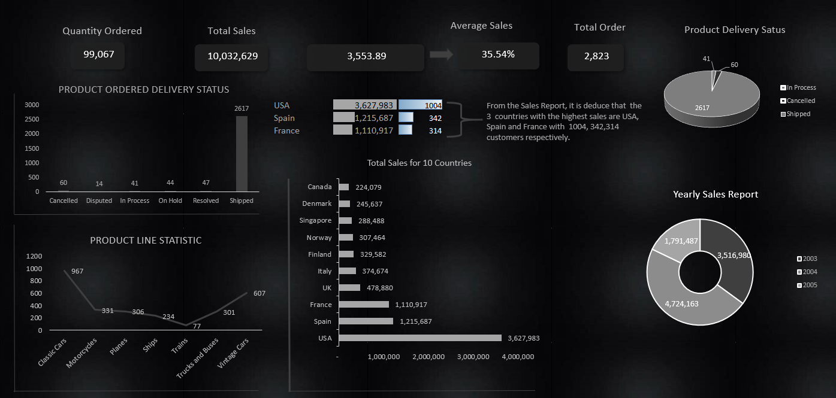836x398 pixels.
Task: Click the curly bracket shape beside customer counts
Action: (463, 120)
